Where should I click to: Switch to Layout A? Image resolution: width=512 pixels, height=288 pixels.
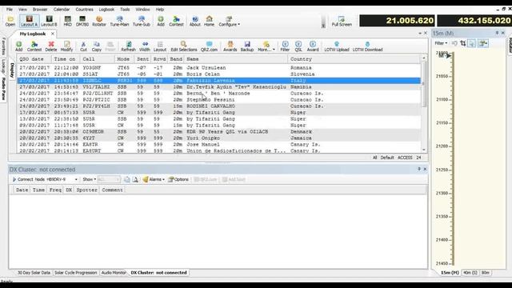tap(29, 22)
